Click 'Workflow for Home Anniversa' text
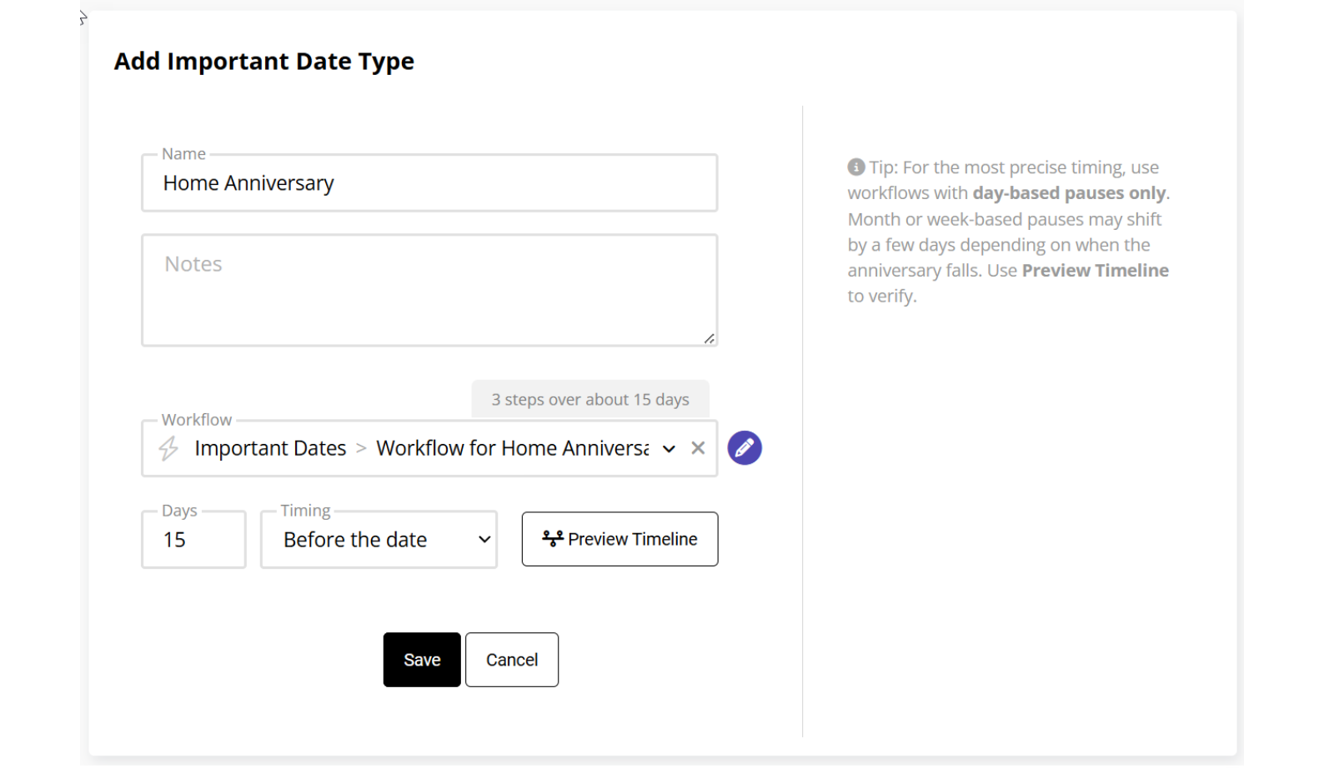Screen dimensions: 1319x768 [513, 448]
